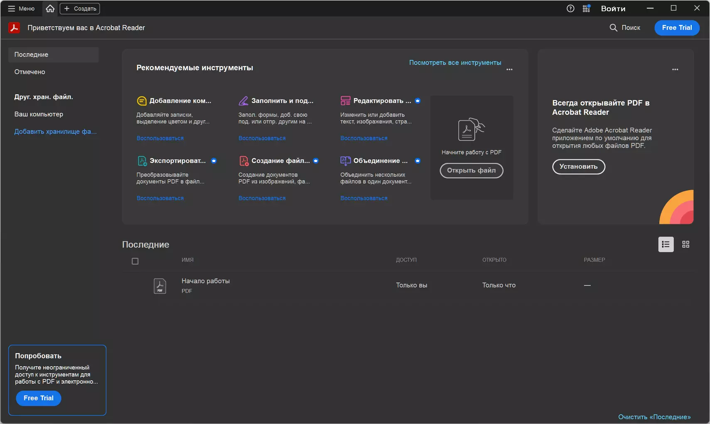Screen dimensions: 710x424
Task: Open three-dot options on the default app card
Action: click(675, 69)
